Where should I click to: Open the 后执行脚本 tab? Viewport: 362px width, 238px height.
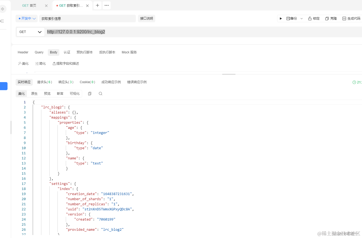pyautogui.click(x=107, y=52)
